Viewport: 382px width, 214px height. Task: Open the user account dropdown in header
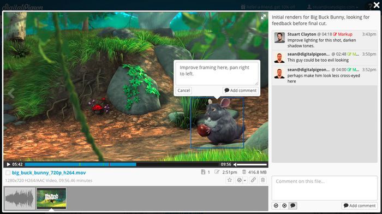tap(332, 7)
